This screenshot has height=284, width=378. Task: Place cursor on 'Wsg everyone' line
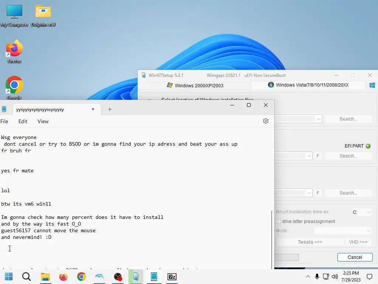coord(19,138)
